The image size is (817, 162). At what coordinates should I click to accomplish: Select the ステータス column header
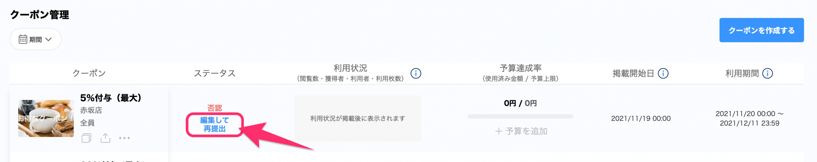[x=214, y=73]
